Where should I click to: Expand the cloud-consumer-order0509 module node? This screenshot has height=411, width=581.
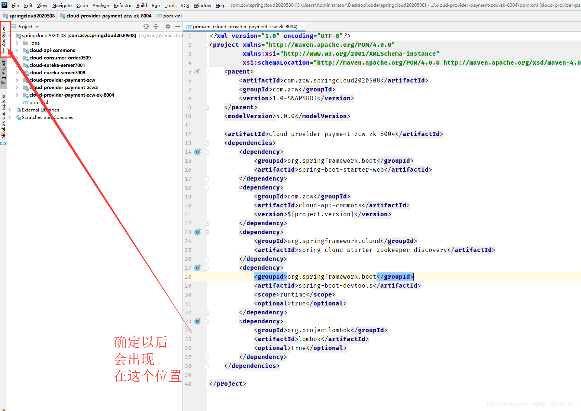[x=16, y=58]
